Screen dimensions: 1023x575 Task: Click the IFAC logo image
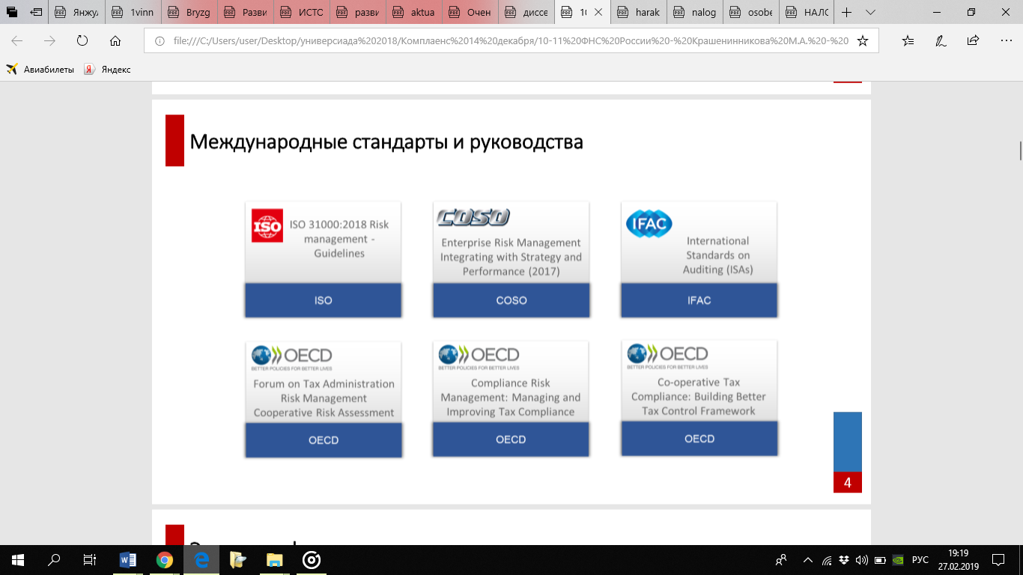point(649,224)
